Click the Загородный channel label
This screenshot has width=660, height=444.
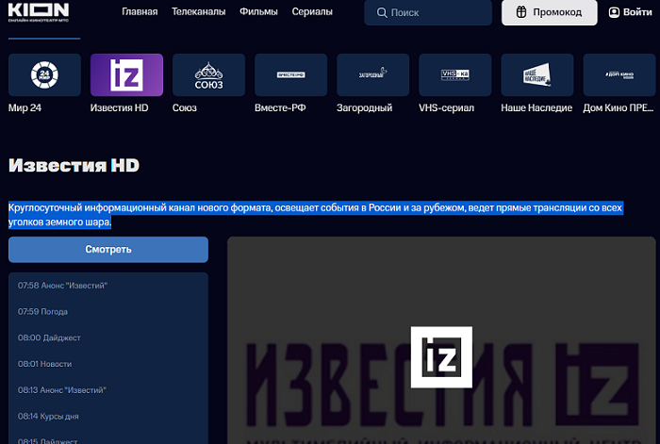(x=365, y=107)
